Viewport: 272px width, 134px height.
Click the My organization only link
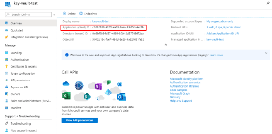(x=220, y=21)
